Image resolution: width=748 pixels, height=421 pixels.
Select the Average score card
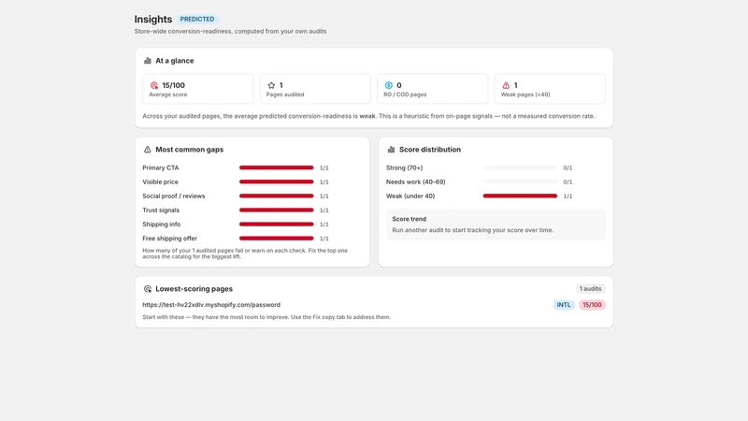pos(198,89)
